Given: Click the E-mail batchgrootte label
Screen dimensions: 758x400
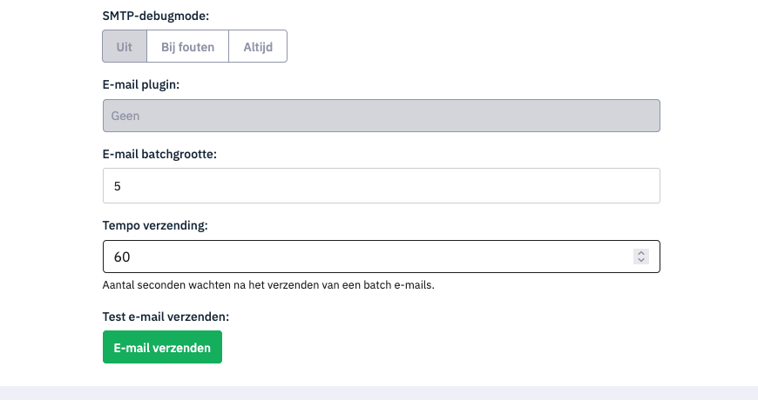Looking at the screenshot, I should 159,154.
